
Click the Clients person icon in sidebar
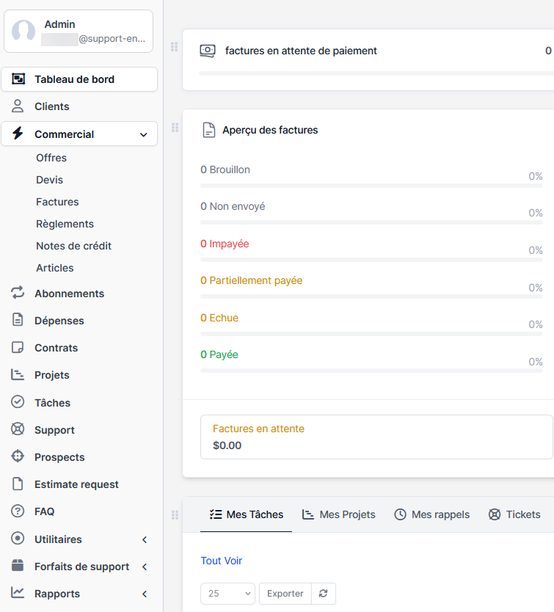(18, 106)
